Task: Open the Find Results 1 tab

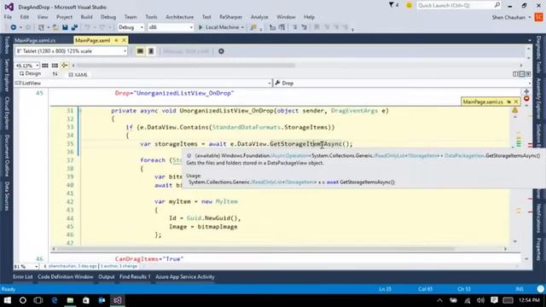Action: (x=135, y=276)
